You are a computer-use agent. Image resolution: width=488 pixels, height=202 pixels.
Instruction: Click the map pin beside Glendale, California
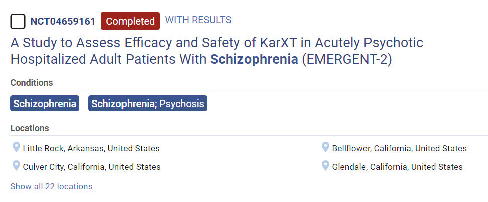pyautogui.click(x=325, y=166)
